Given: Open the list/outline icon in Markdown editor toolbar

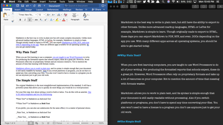Looking at the screenshot, I should coord(212,7).
